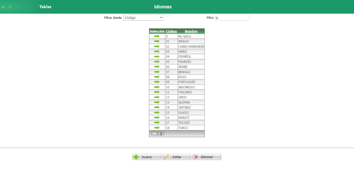Select the TURCO row arrow
This screenshot has height=171, width=354.
157,128
